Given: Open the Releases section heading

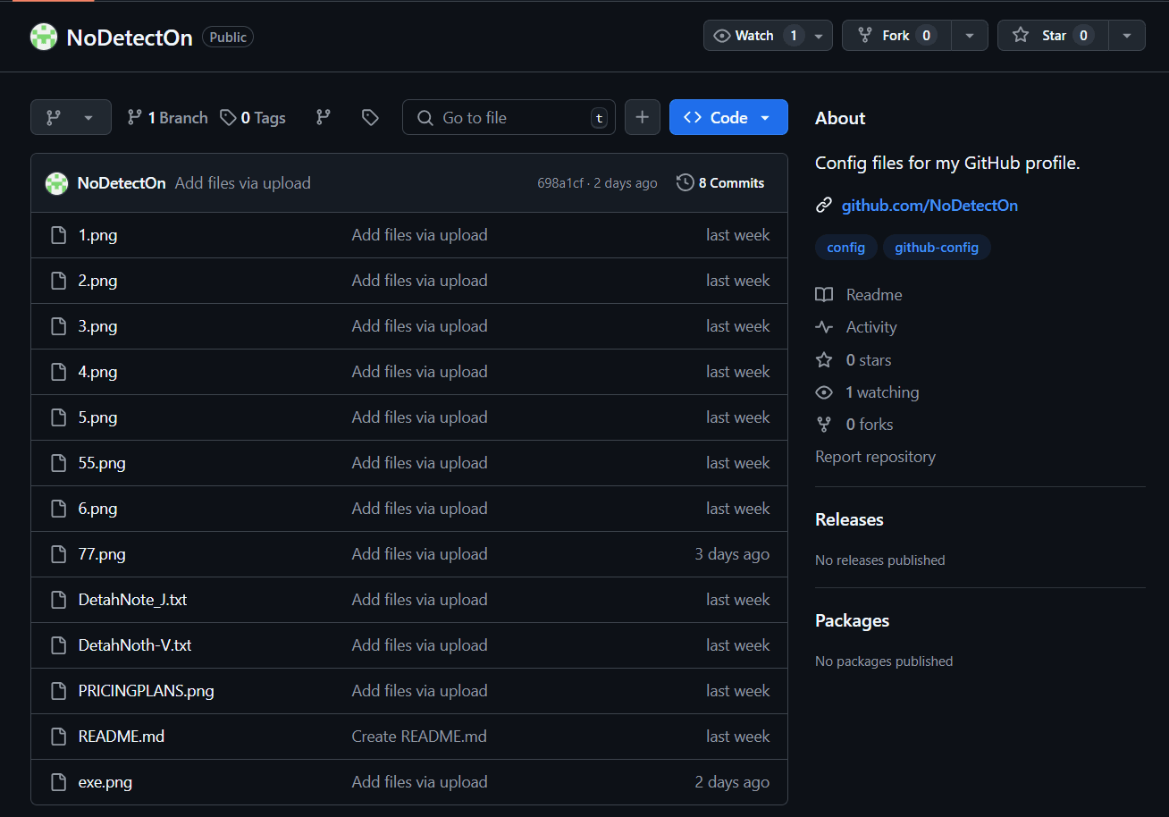Looking at the screenshot, I should [x=849, y=520].
